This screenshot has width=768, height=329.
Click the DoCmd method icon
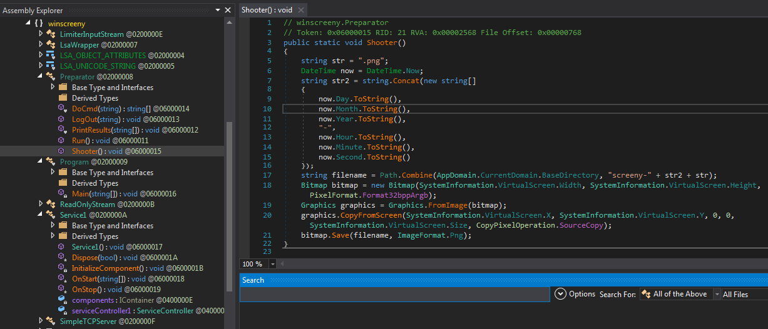coord(63,108)
